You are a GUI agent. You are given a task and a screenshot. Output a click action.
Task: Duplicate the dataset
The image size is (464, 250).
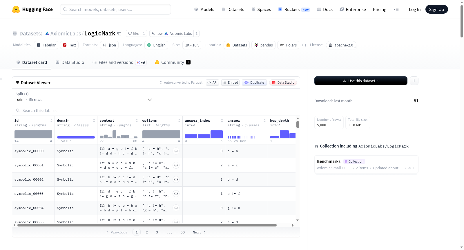(x=254, y=82)
